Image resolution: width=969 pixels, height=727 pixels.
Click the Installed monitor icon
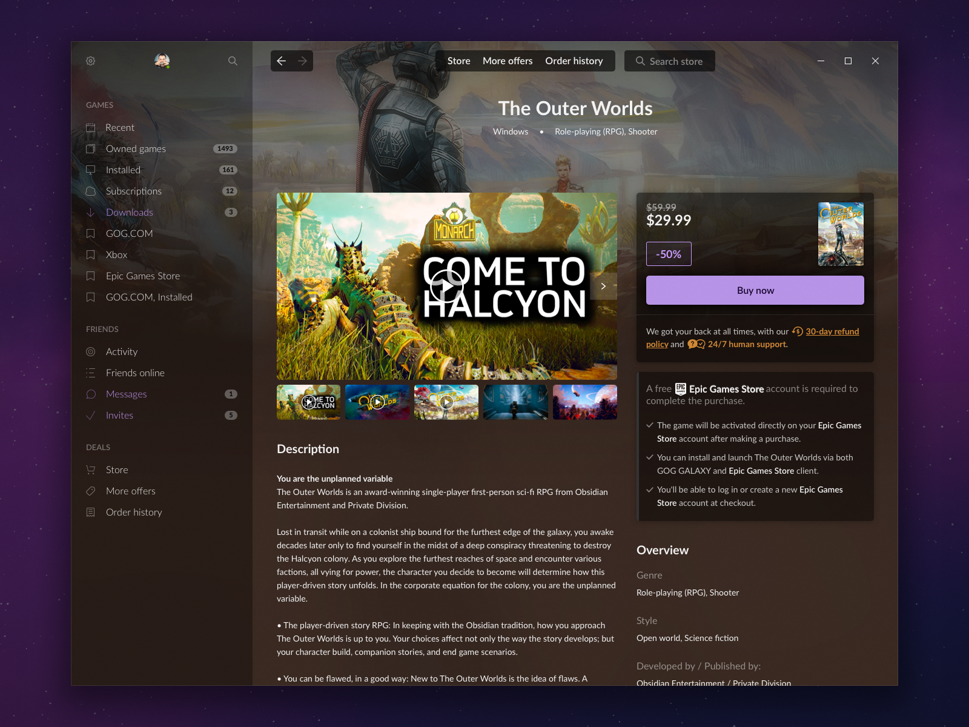[x=91, y=170]
